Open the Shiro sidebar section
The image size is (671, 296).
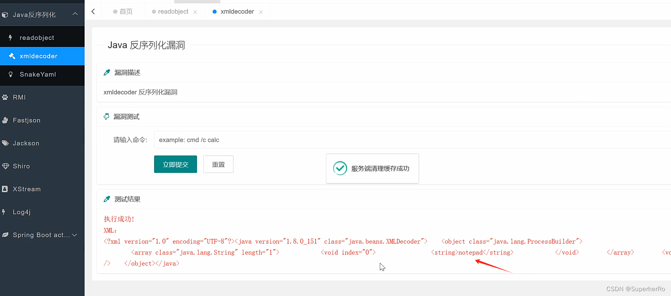point(42,166)
